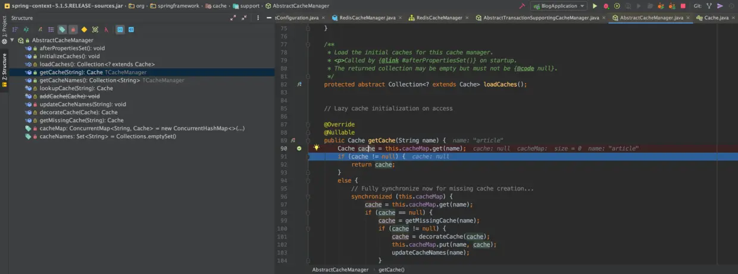Screen dimensions: 738x274
Task: Hide the Structure panel with minimize dash
Action: click(x=268, y=18)
